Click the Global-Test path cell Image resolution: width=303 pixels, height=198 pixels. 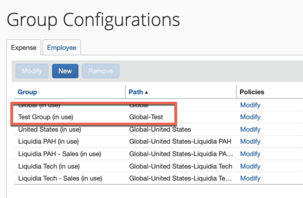coord(146,117)
